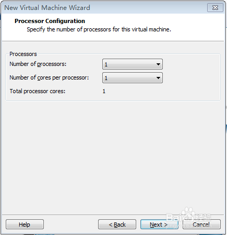
Task: Click the Processor Configuration heading
Action: point(50,21)
